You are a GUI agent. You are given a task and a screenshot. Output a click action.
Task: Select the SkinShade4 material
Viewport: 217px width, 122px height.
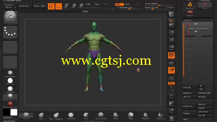click(10, 89)
